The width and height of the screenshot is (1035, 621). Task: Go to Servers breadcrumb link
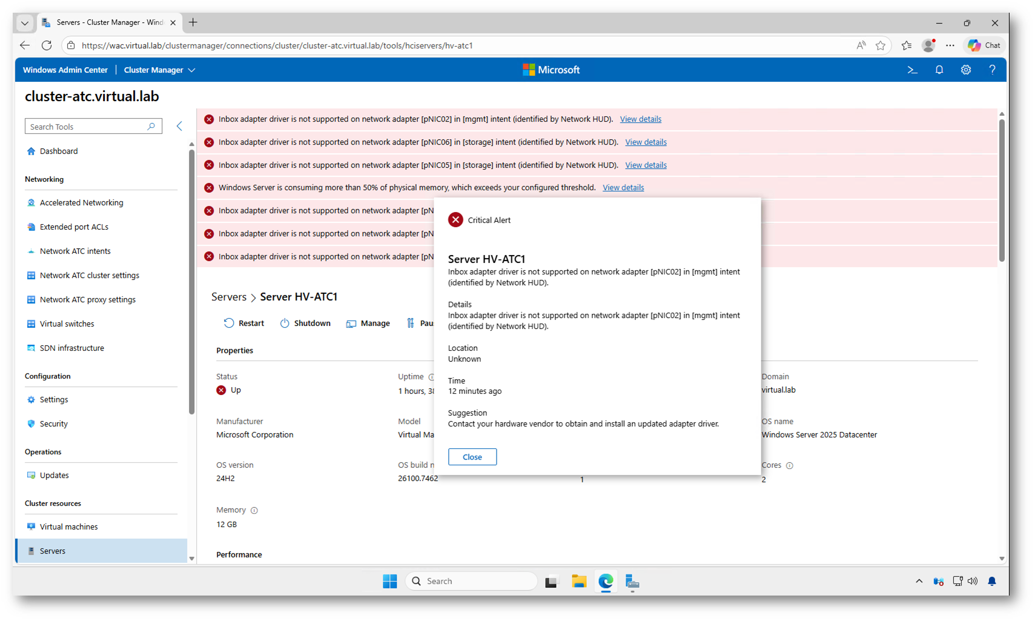[228, 297]
